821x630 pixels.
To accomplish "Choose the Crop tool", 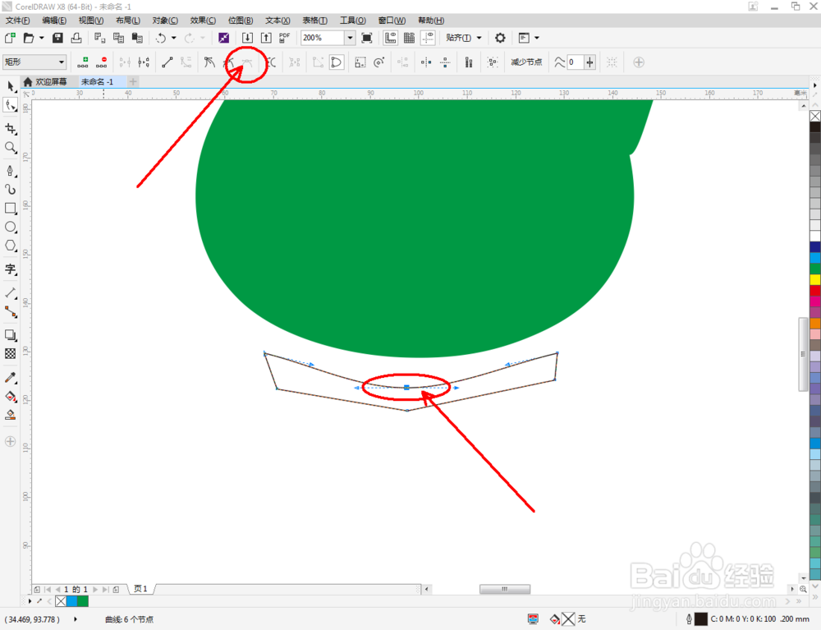I will [11, 129].
